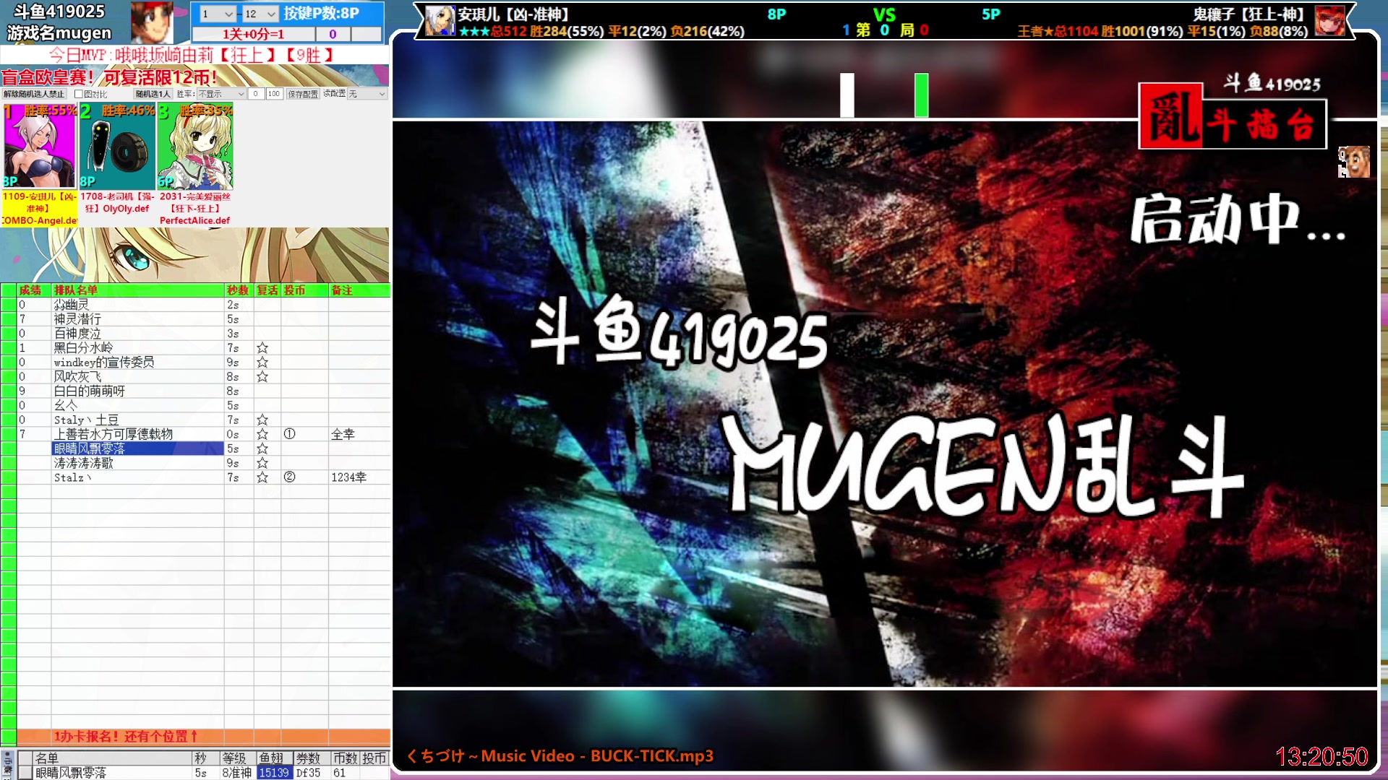The height and width of the screenshot is (780, 1388).
Task: Click player one portrait icon in VS bar
Action: [440, 21]
